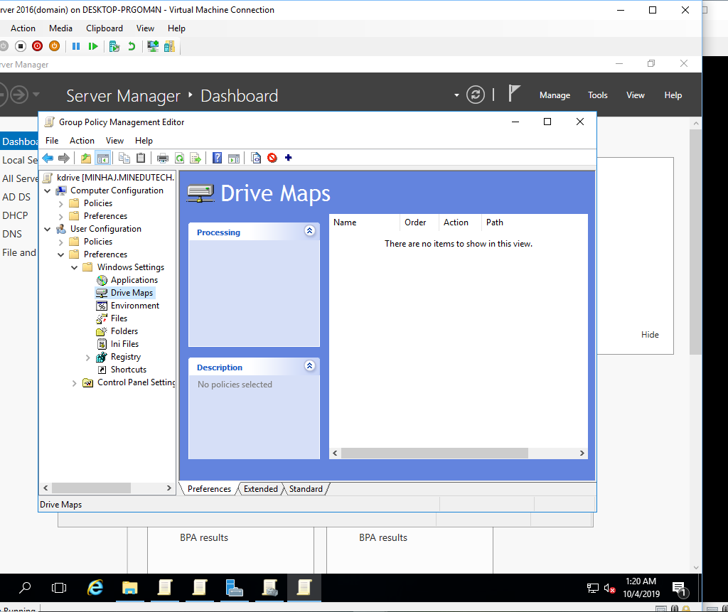The image size is (728, 612).
Task: Collapse the Computer Configuration node
Action: [x=48, y=190]
